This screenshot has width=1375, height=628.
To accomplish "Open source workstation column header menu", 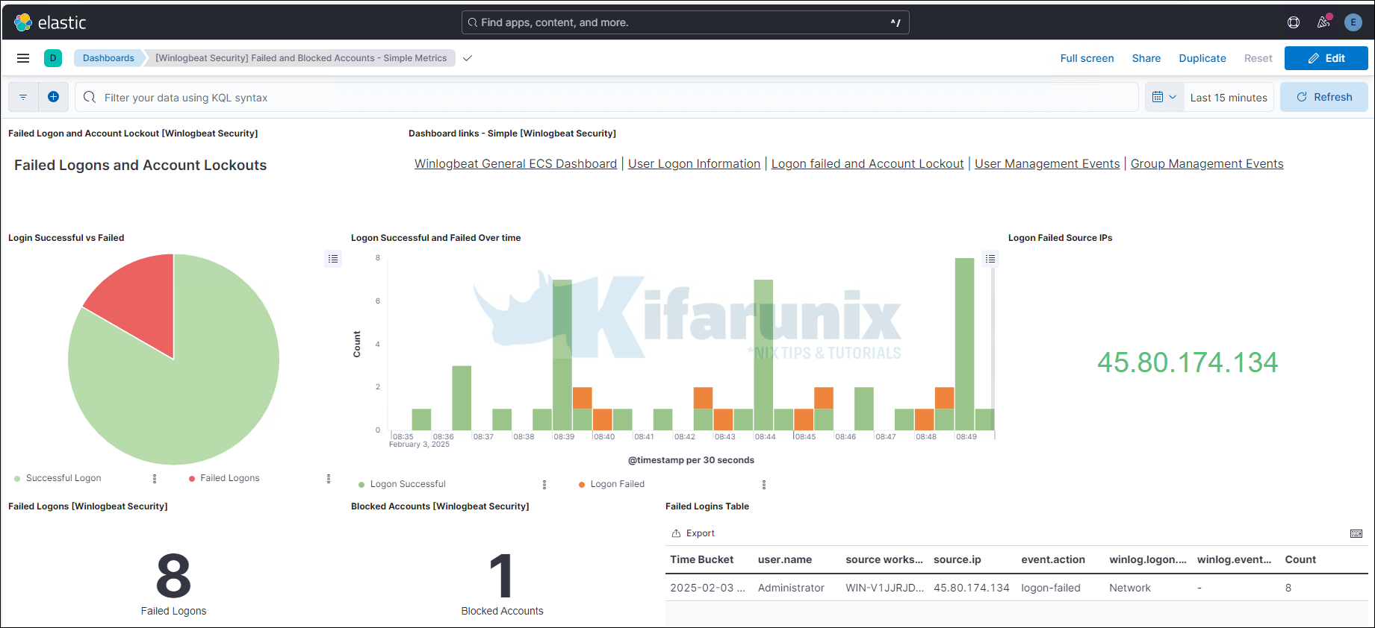I will pos(884,559).
